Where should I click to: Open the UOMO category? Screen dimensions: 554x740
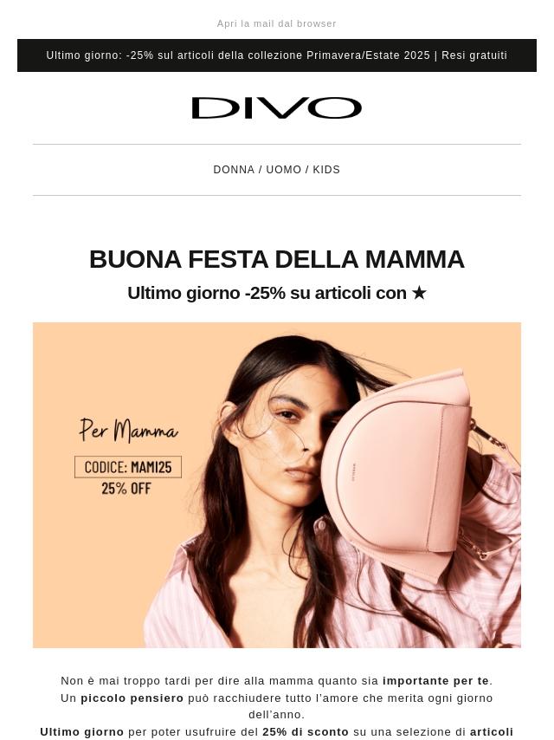pos(283,170)
